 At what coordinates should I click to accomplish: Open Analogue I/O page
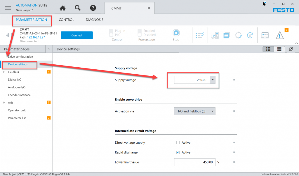click(x=17, y=87)
